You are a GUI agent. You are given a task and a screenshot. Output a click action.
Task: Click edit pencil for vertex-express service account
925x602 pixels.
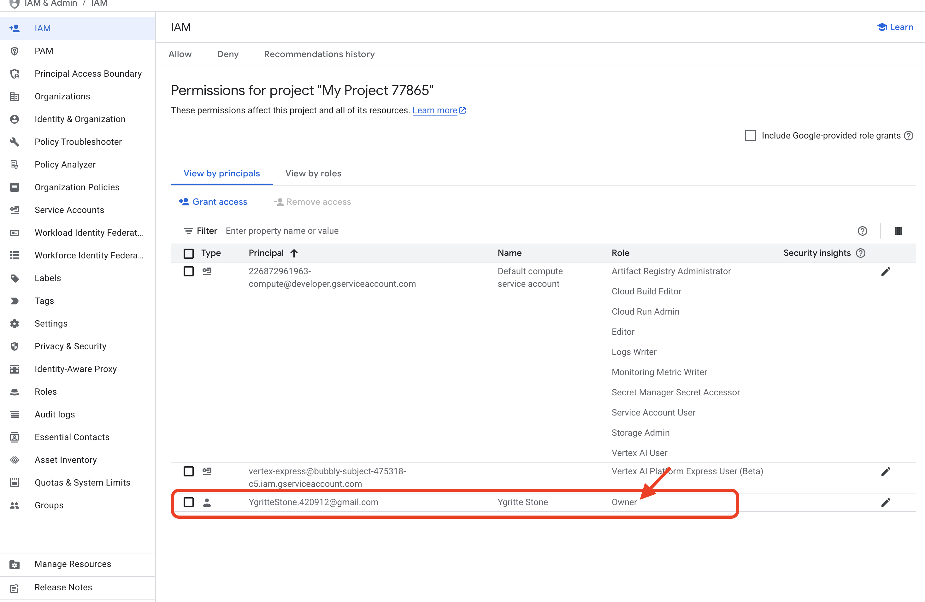pyautogui.click(x=885, y=471)
